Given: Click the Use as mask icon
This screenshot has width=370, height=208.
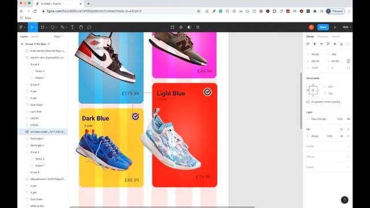Looking at the screenshot, I should [x=189, y=27].
